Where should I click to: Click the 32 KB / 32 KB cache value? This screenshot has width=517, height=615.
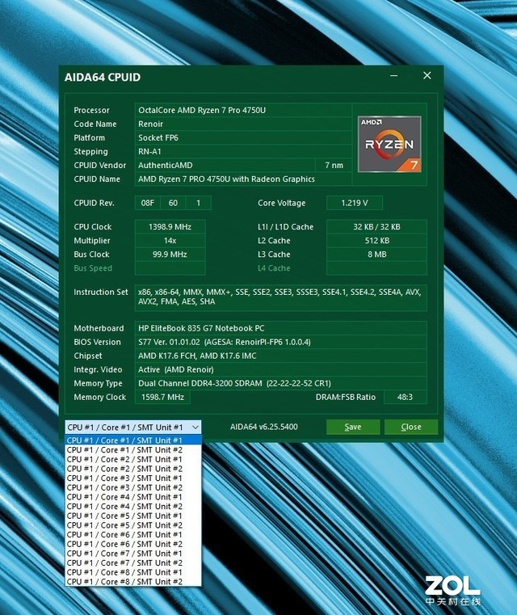click(x=376, y=227)
